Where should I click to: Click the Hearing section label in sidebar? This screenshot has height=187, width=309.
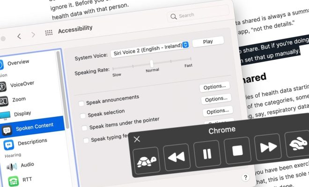(x=13, y=156)
